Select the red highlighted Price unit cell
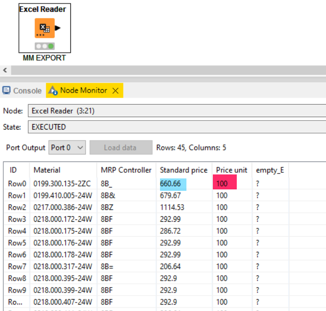 coord(224,183)
